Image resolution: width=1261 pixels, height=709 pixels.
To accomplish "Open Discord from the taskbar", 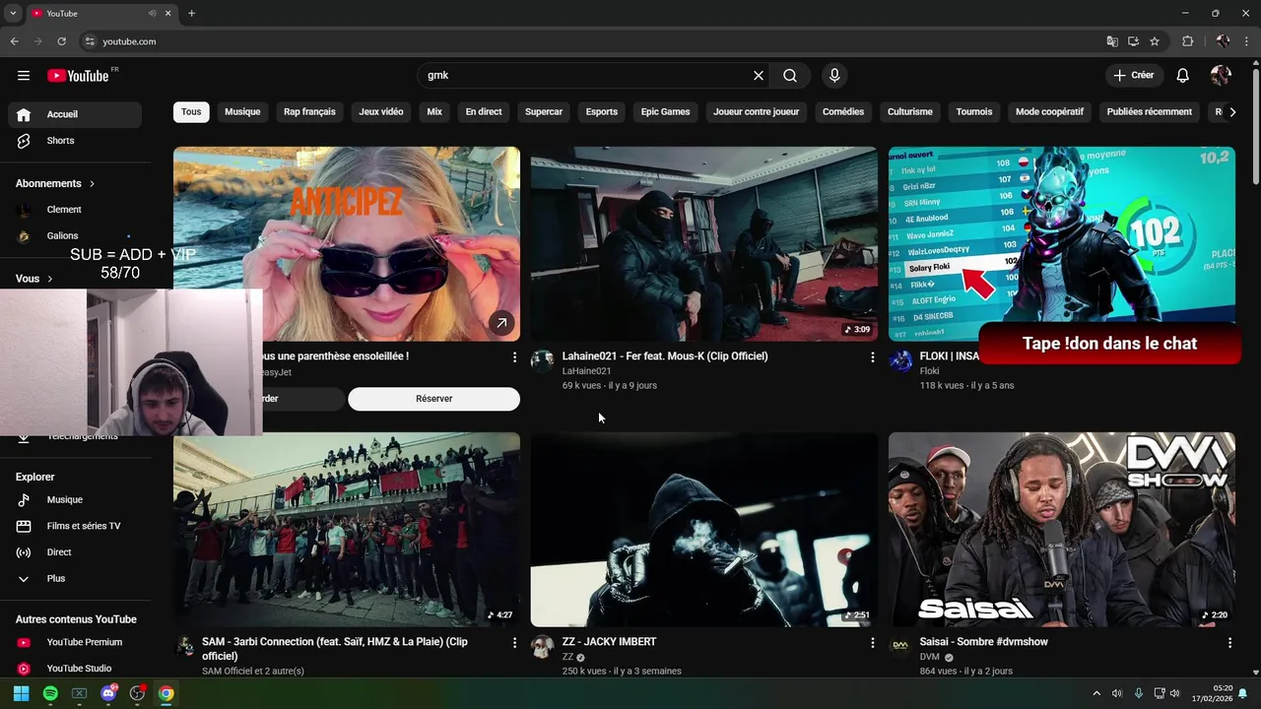I will tap(108, 693).
